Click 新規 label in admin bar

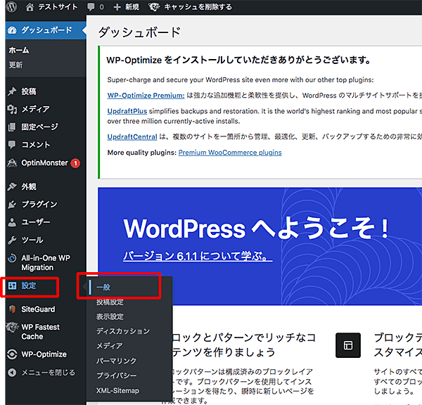tap(132, 7)
